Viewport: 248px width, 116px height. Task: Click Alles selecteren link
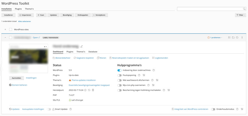pyautogui.click(x=24, y=21)
